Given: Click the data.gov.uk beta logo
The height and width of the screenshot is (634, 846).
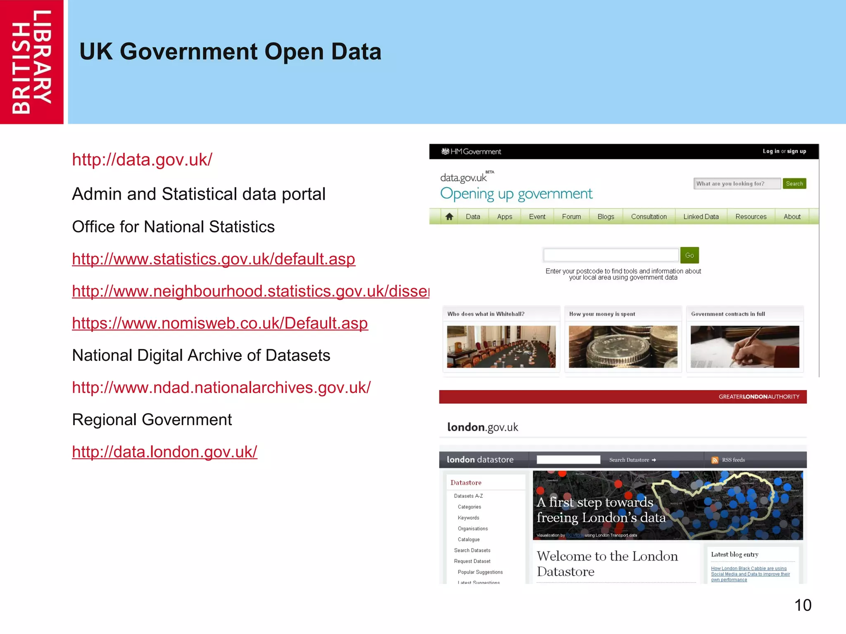Looking at the screenshot, I should point(467,177).
